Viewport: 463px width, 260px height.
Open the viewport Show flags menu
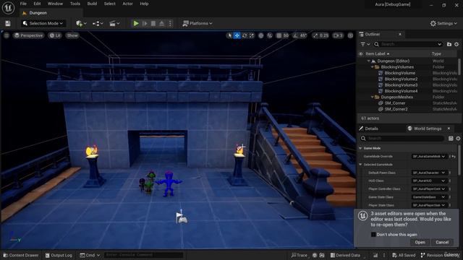[x=72, y=35]
